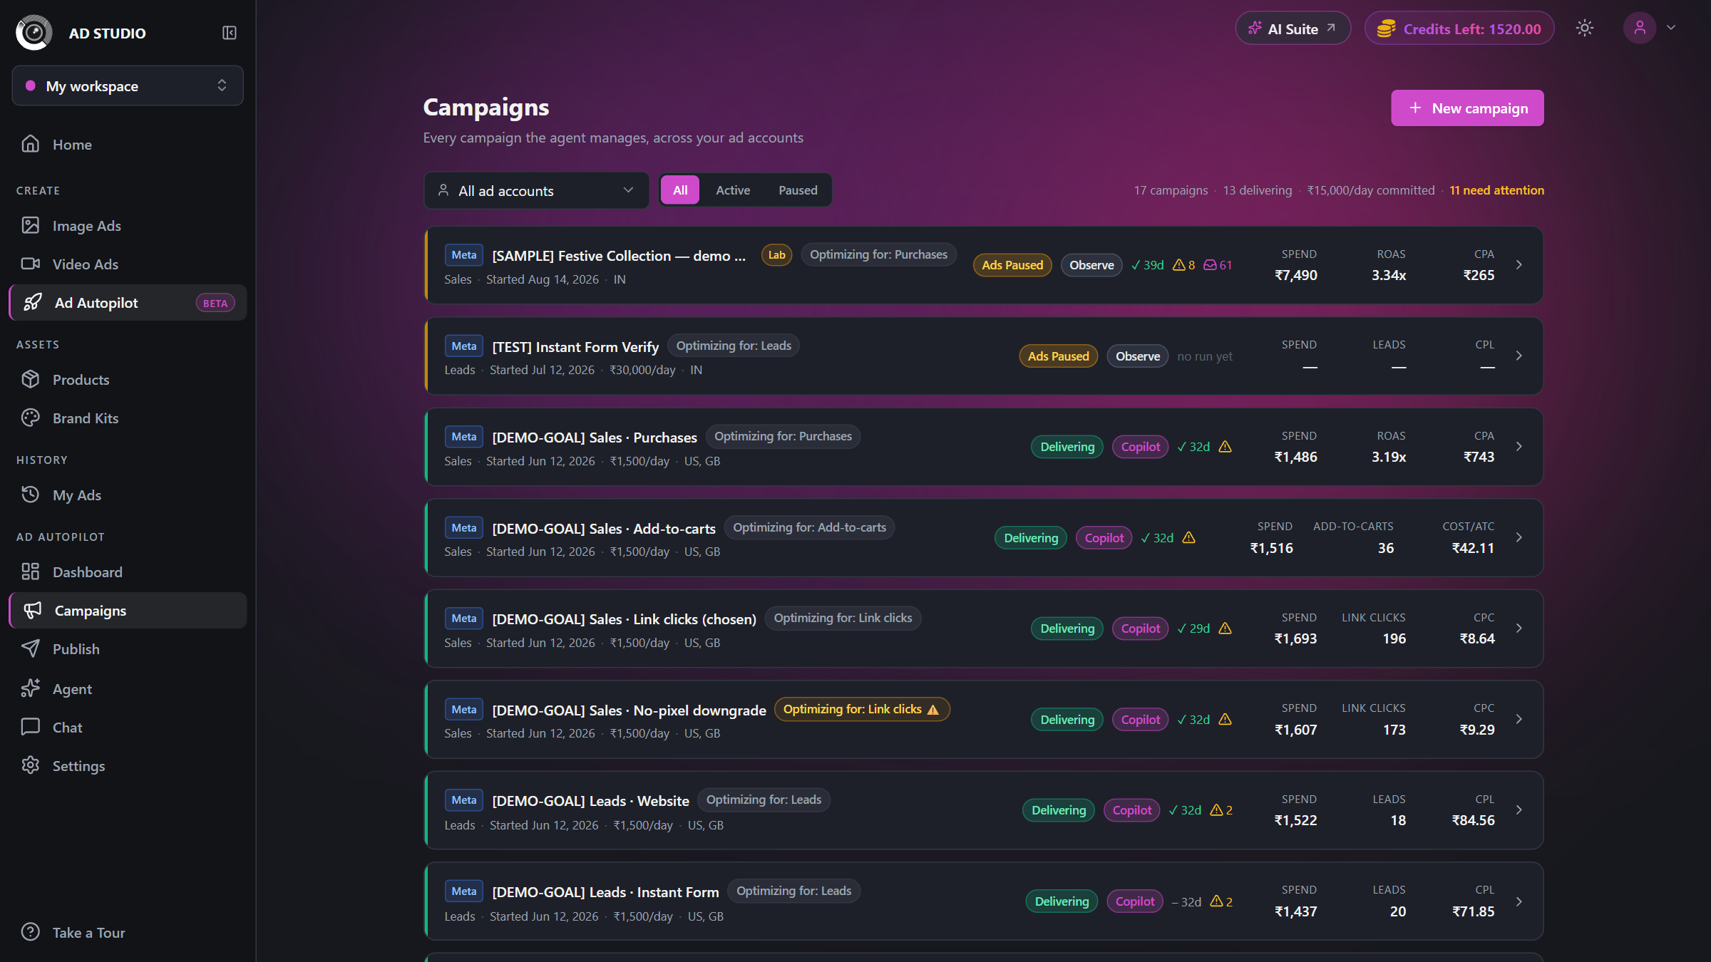Click the Lab tag on Festive Collection
Viewport: 1711px width, 962px height.
(x=776, y=255)
